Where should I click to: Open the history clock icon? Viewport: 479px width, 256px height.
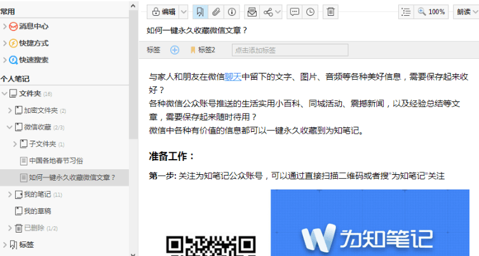pyautogui.click(x=310, y=12)
